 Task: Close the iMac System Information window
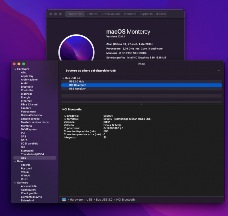pyautogui.click(x=14, y=64)
